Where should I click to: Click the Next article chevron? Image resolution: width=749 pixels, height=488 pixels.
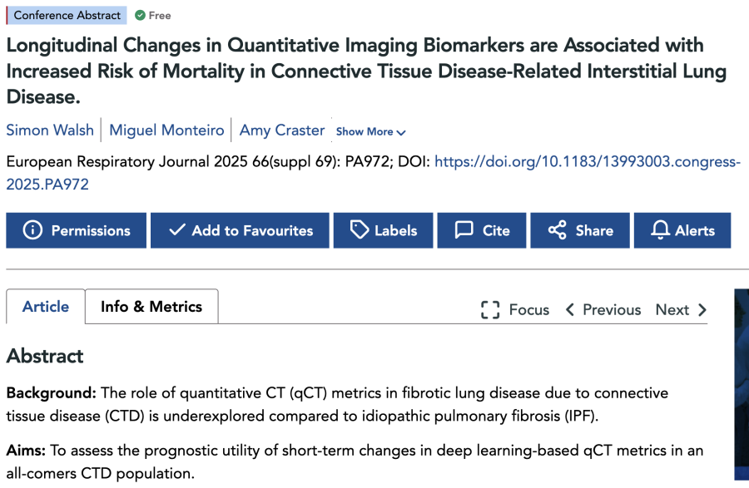coord(681,309)
